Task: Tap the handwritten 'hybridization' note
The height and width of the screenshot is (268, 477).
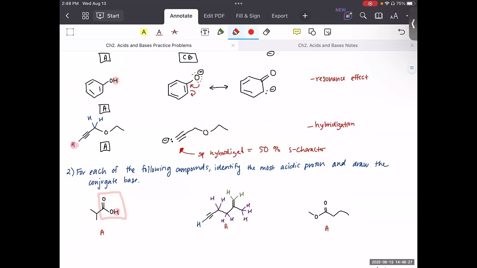Action: click(331, 125)
